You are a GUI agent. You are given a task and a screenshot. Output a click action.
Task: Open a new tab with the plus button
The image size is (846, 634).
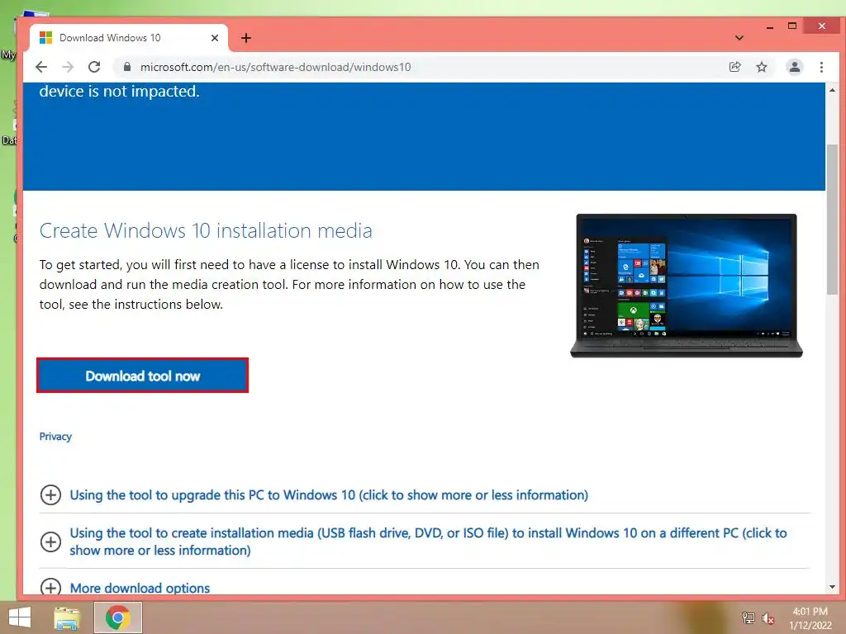point(246,38)
